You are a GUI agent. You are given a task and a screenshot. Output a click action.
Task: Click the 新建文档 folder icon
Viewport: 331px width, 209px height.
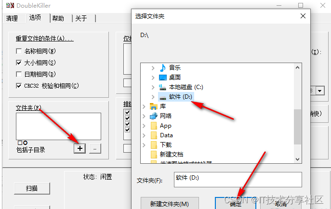click(154, 155)
